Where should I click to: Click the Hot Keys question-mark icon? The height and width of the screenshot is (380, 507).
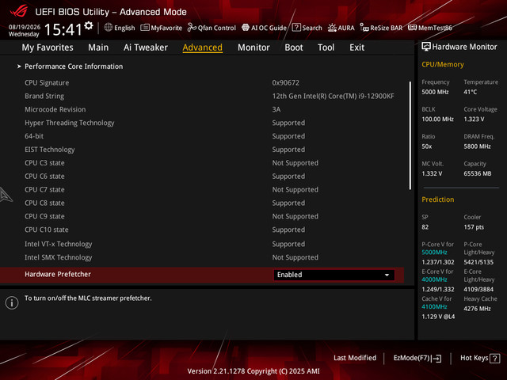click(494, 358)
